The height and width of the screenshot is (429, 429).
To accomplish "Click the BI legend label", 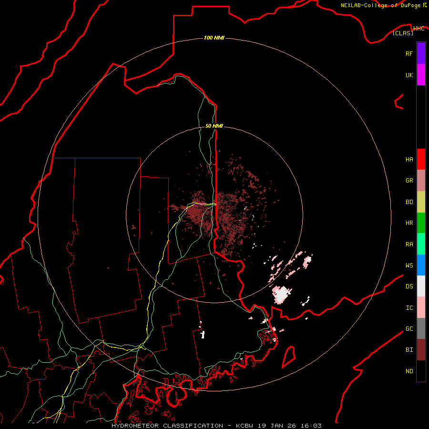I will 409,350.
